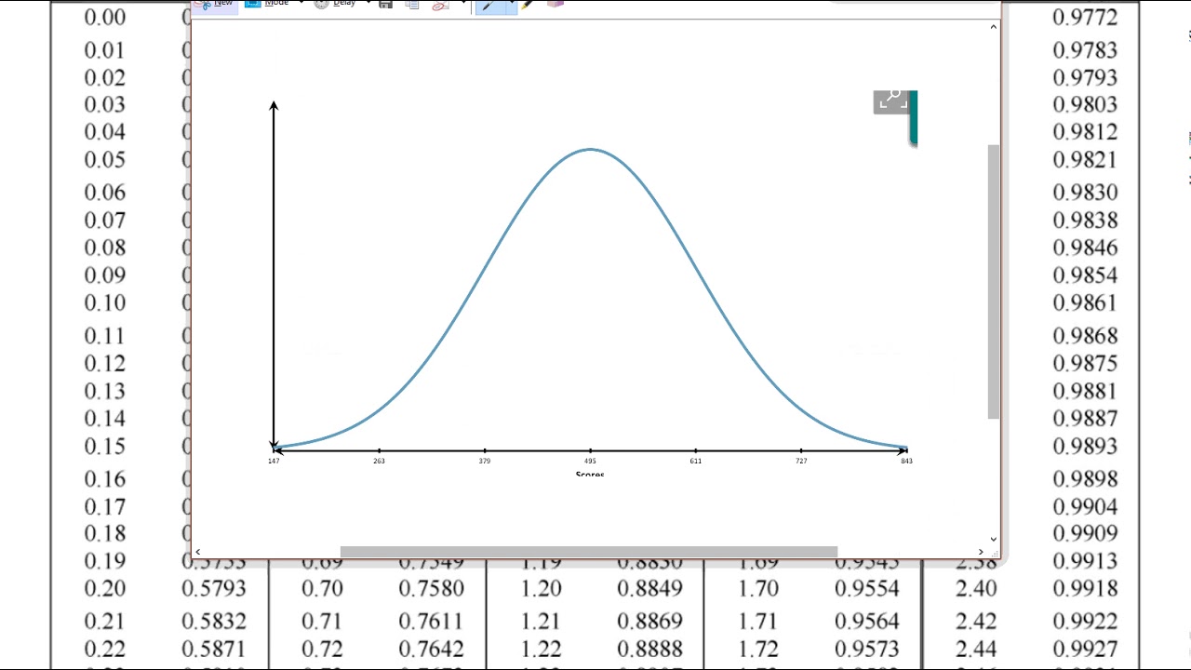The width and height of the screenshot is (1191, 670).
Task: Click table cell 0.5871
Action: pyautogui.click(x=214, y=649)
